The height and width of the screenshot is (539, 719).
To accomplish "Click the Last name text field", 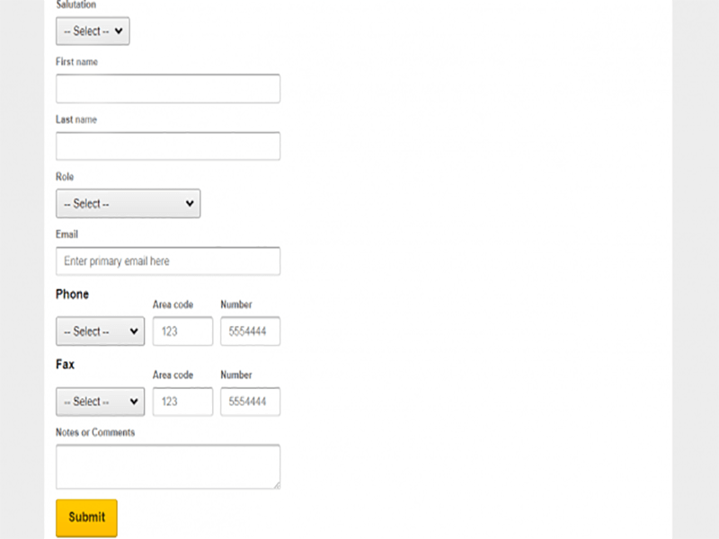I will [x=168, y=146].
